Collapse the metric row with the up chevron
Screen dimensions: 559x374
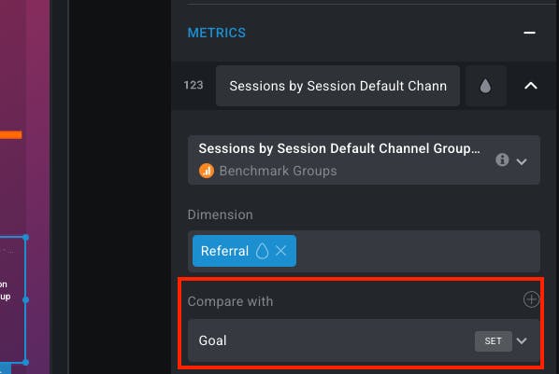(x=530, y=86)
